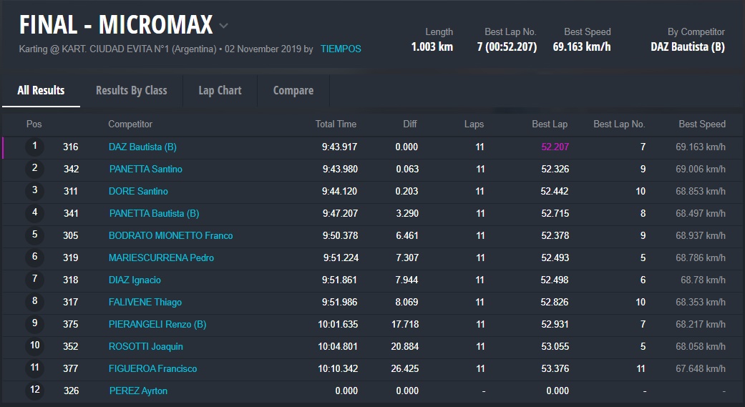
Task: Open the Compare tab
Action: pyautogui.click(x=293, y=90)
